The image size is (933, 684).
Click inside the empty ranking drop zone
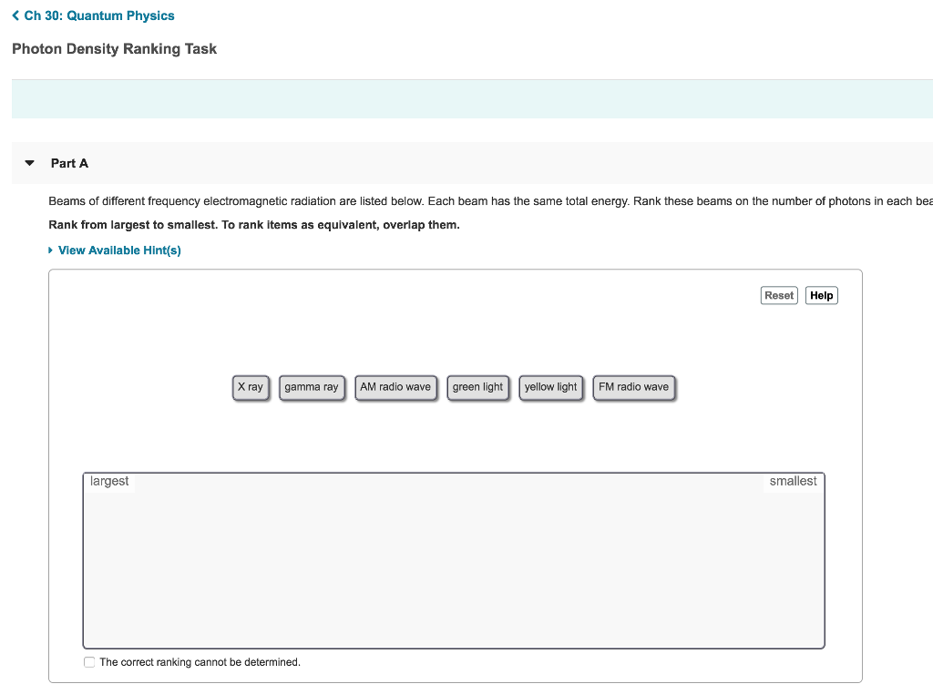click(454, 560)
